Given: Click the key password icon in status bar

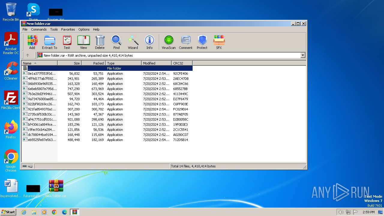Looking at the screenshot, I should pyautogui.click(x=30, y=166).
